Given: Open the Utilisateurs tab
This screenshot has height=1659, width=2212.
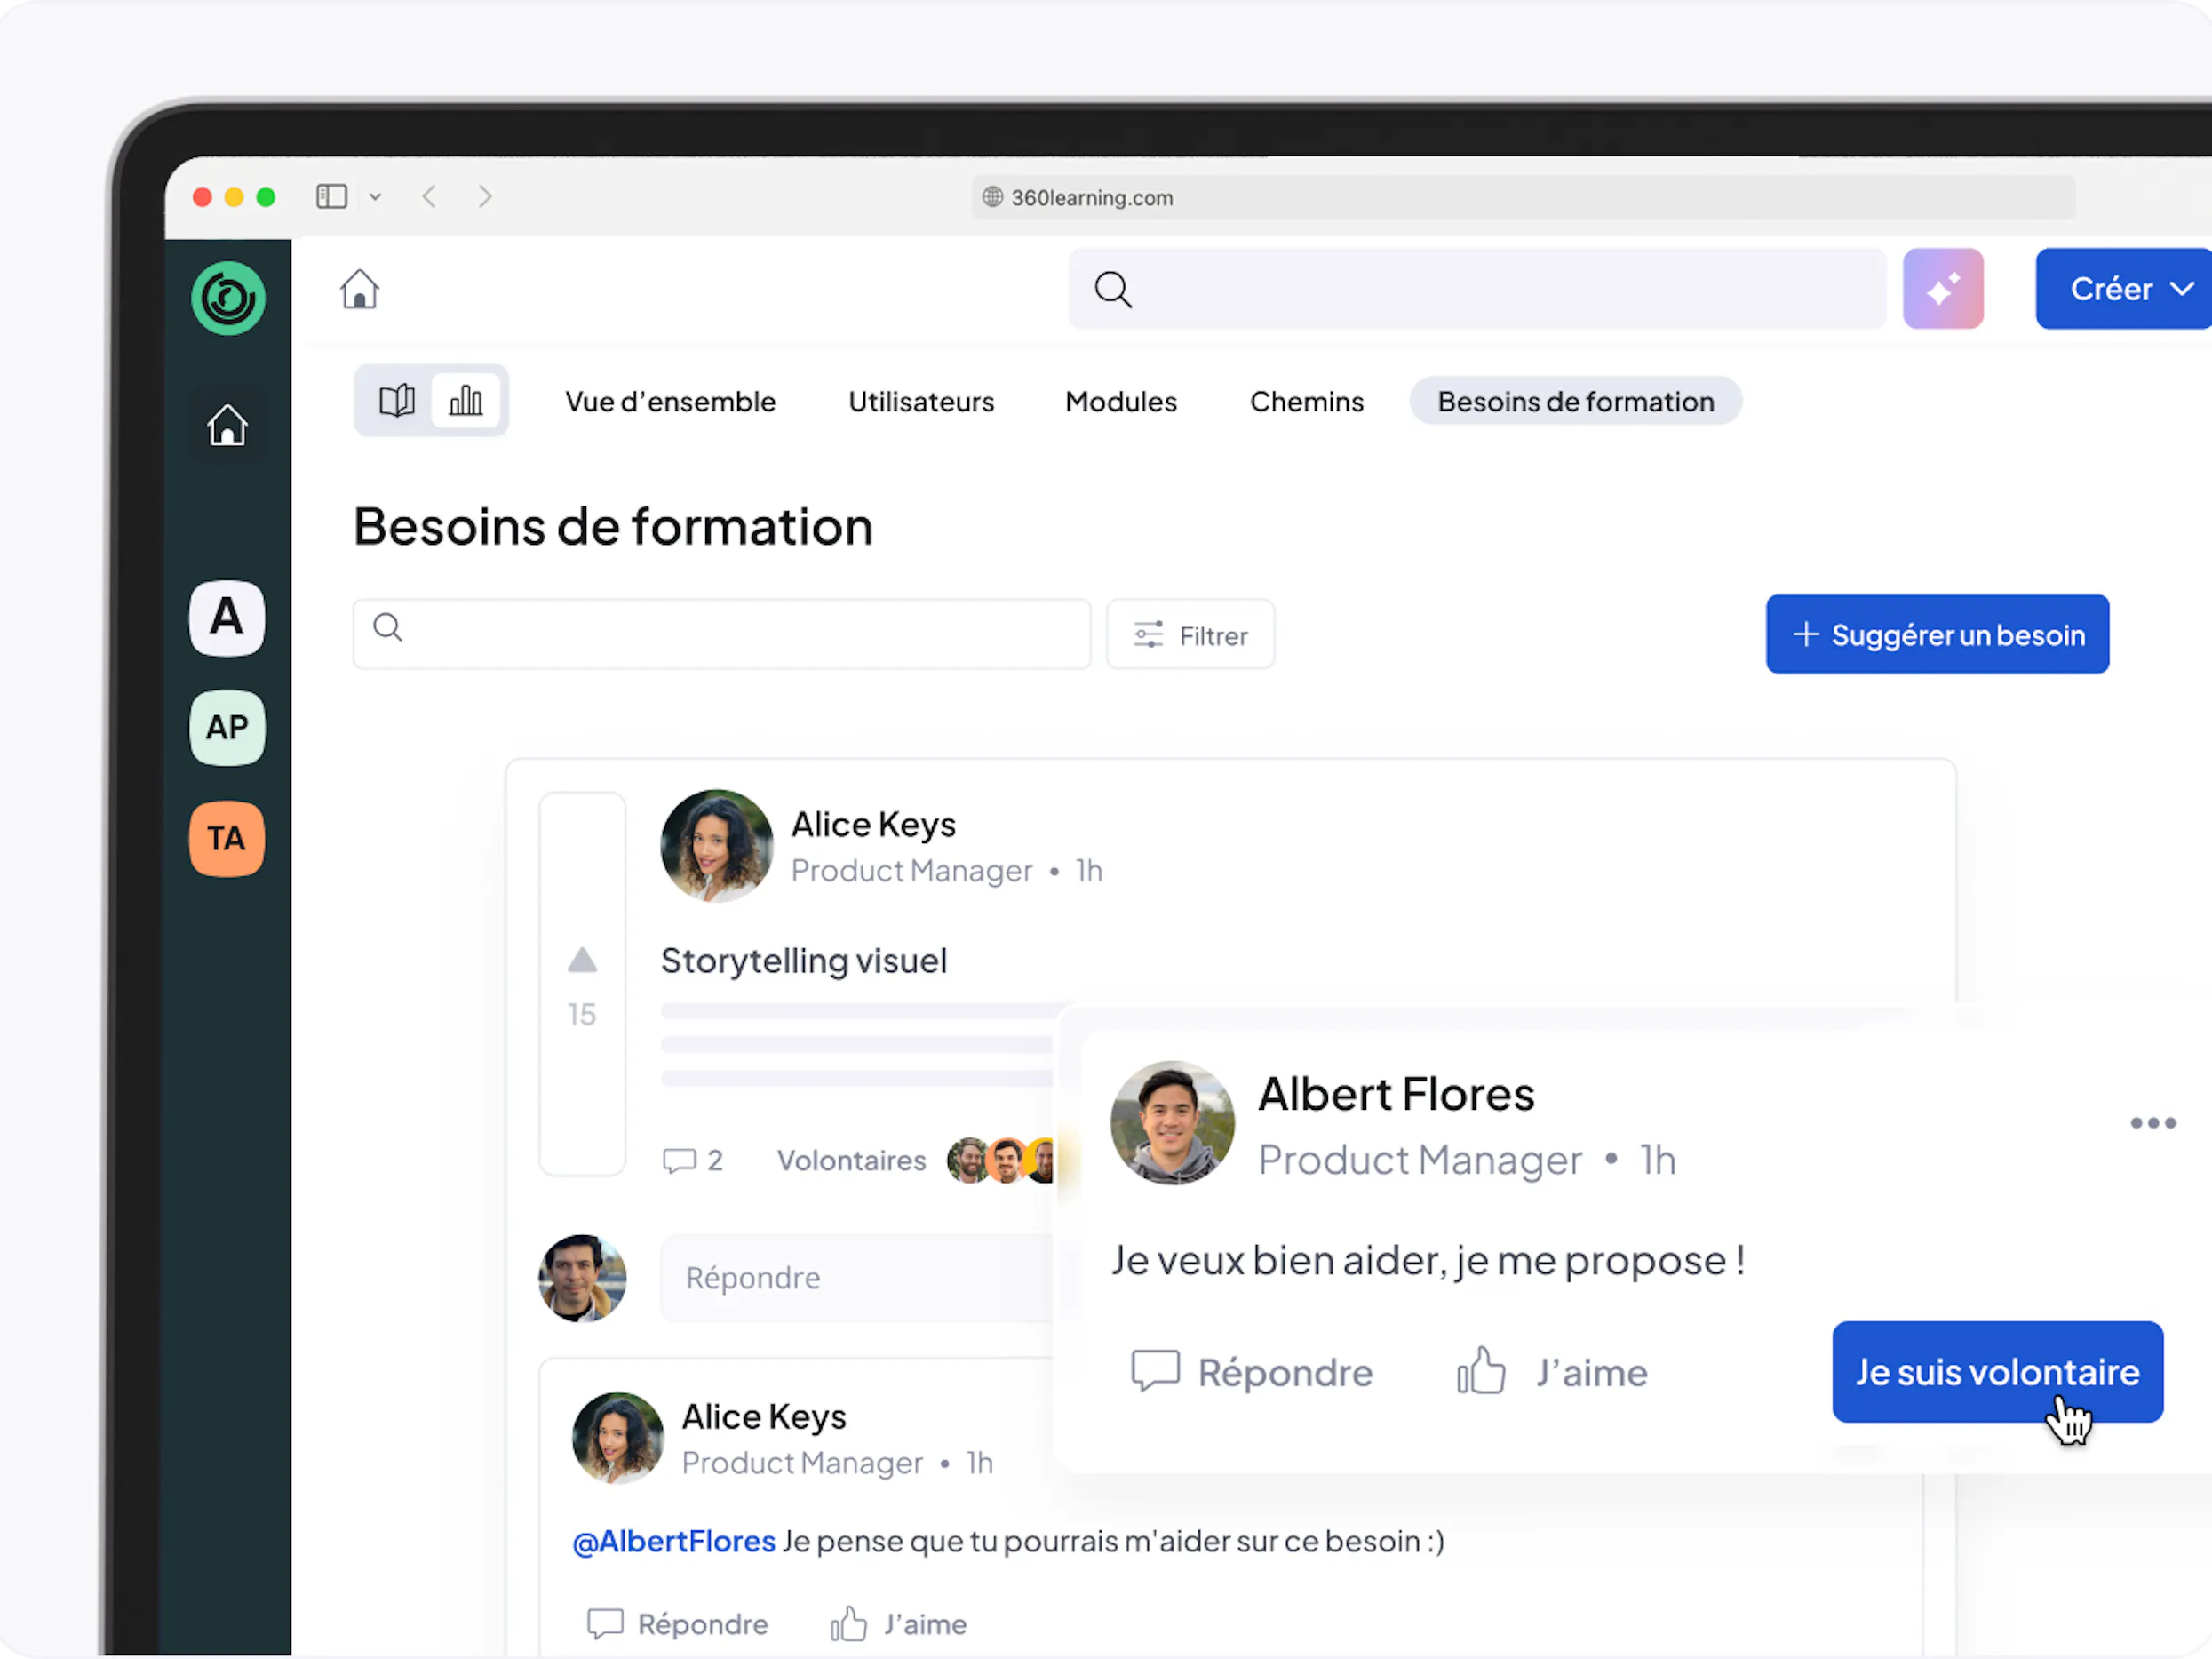Looking at the screenshot, I should pyautogui.click(x=921, y=401).
